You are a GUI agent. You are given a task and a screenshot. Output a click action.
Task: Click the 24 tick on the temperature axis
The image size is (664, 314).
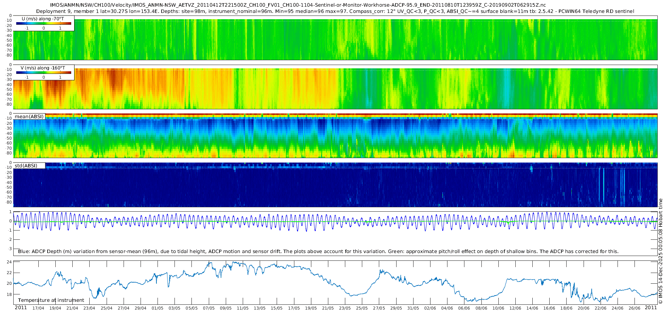coord(10,262)
